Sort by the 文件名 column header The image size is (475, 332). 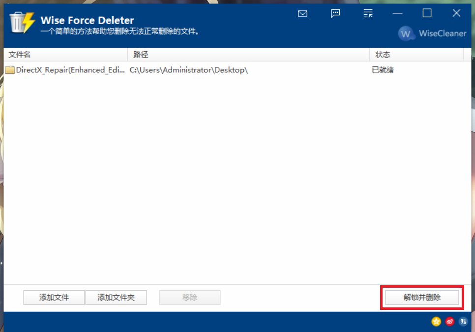(x=20, y=55)
